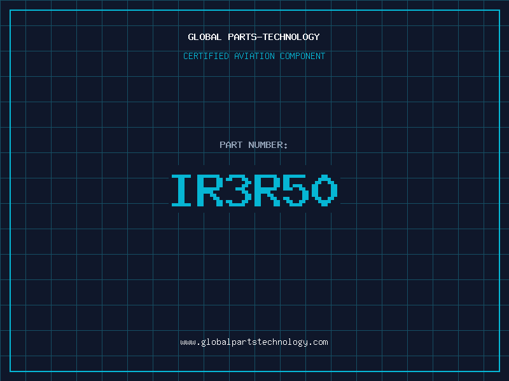Click the GLOBAL PARTS-TECHNOLOGY company heading

254,37
